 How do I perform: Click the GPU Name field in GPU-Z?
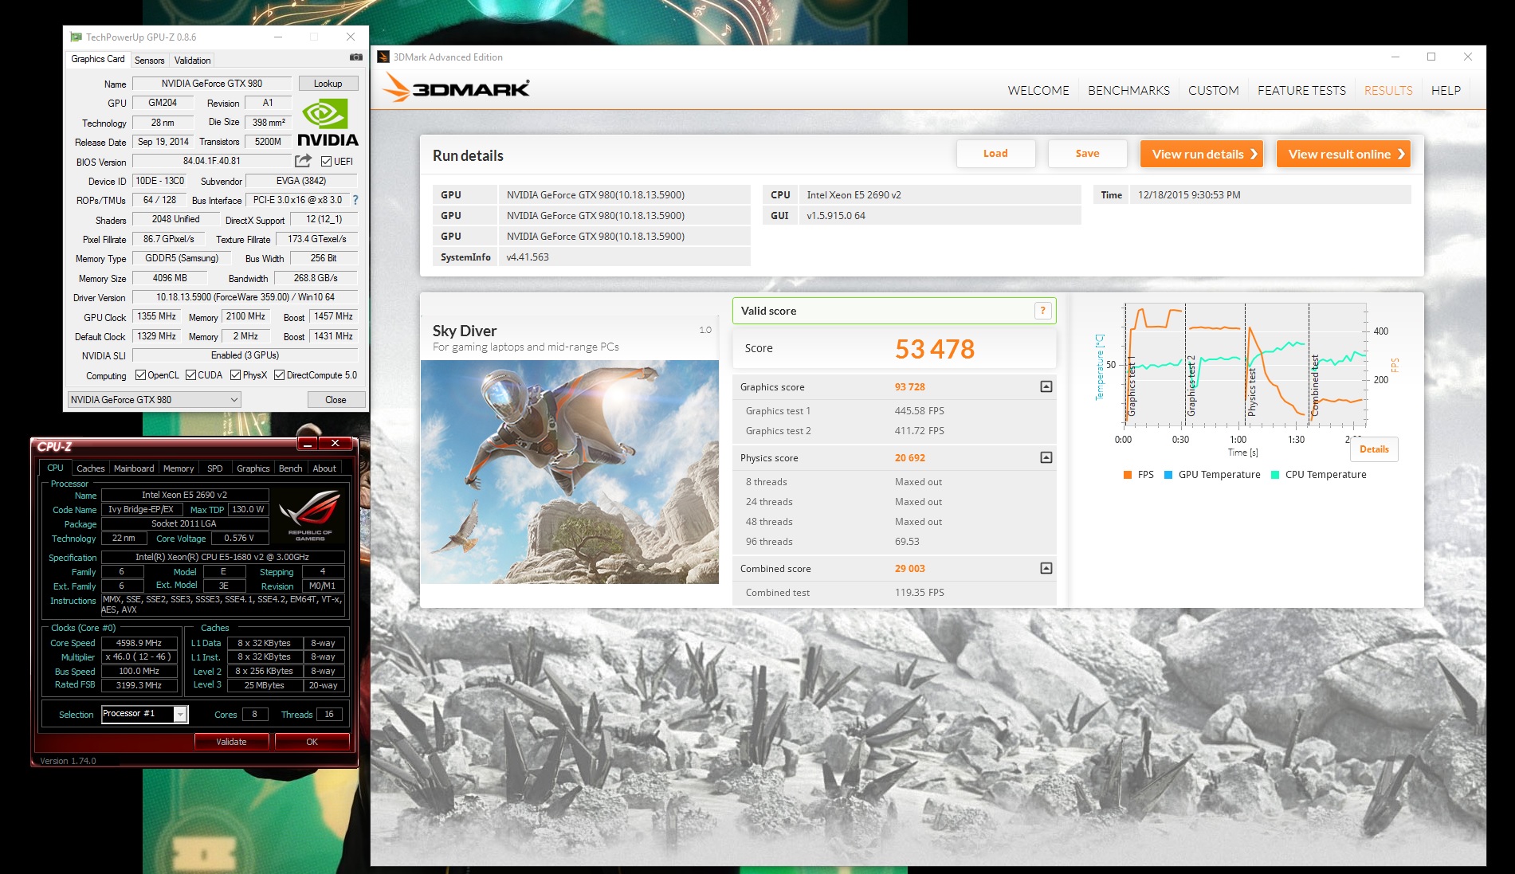click(211, 84)
